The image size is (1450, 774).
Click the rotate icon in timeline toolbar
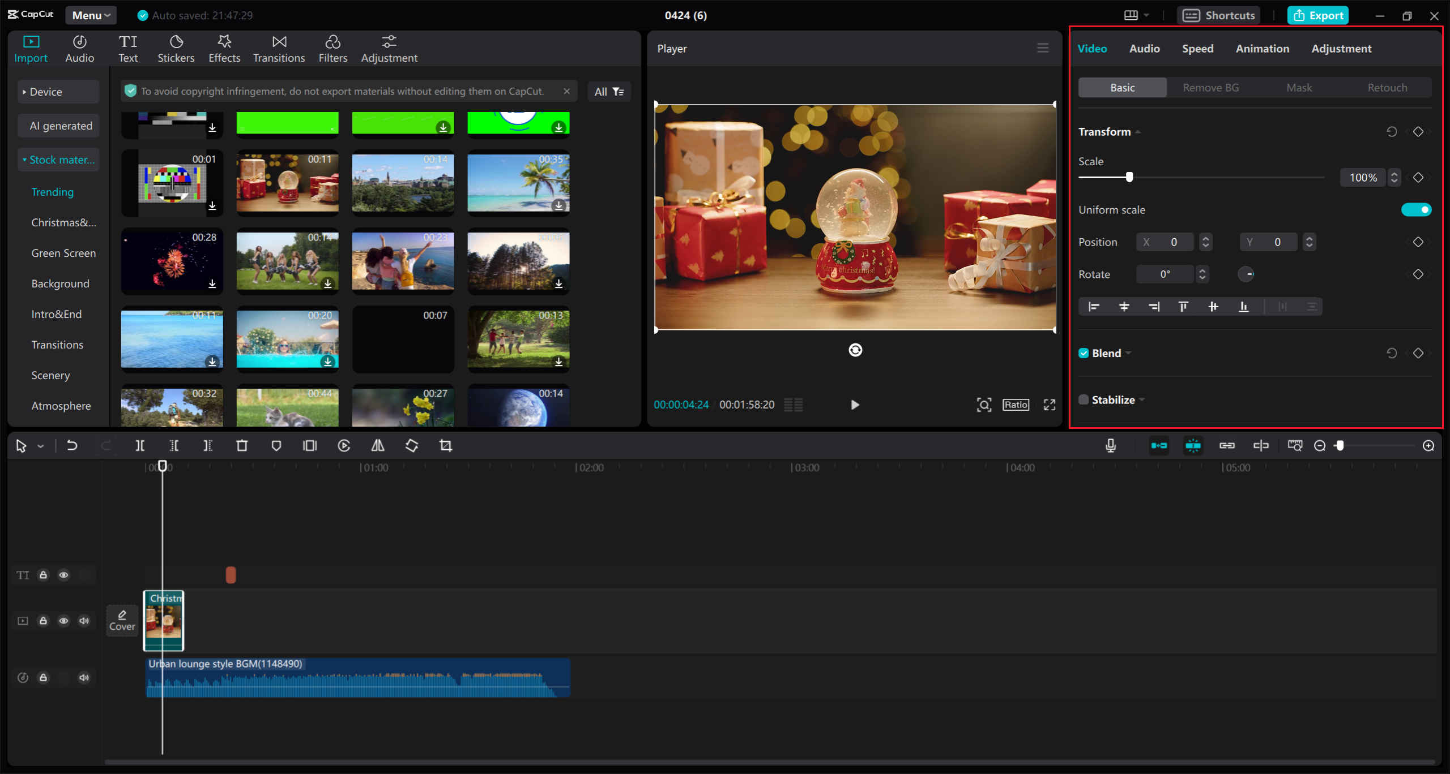[412, 446]
